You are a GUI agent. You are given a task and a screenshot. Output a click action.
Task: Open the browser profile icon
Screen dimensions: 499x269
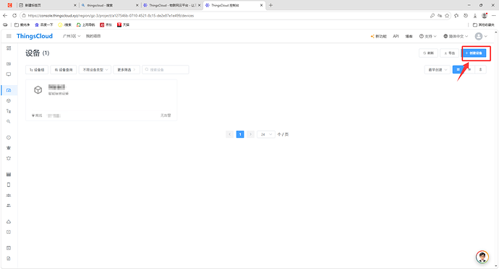(485, 16)
